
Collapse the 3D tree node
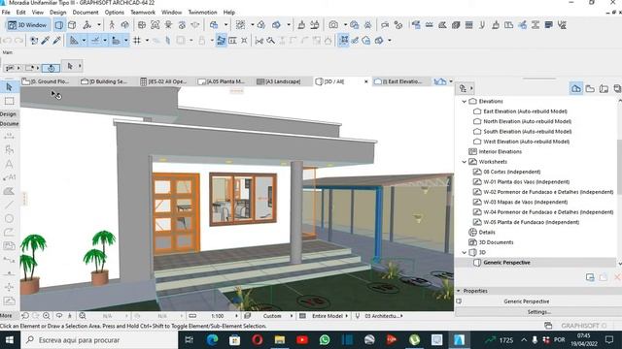pyautogui.click(x=465, y=252)
